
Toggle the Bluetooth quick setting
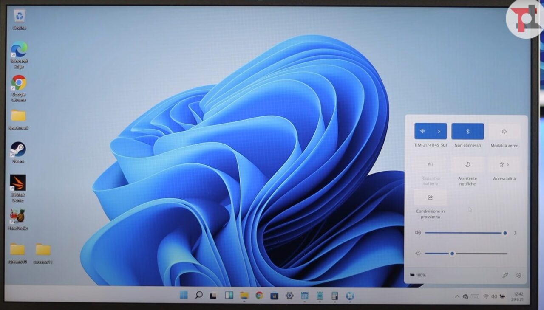pyautogui.click(x=467, y=132)
